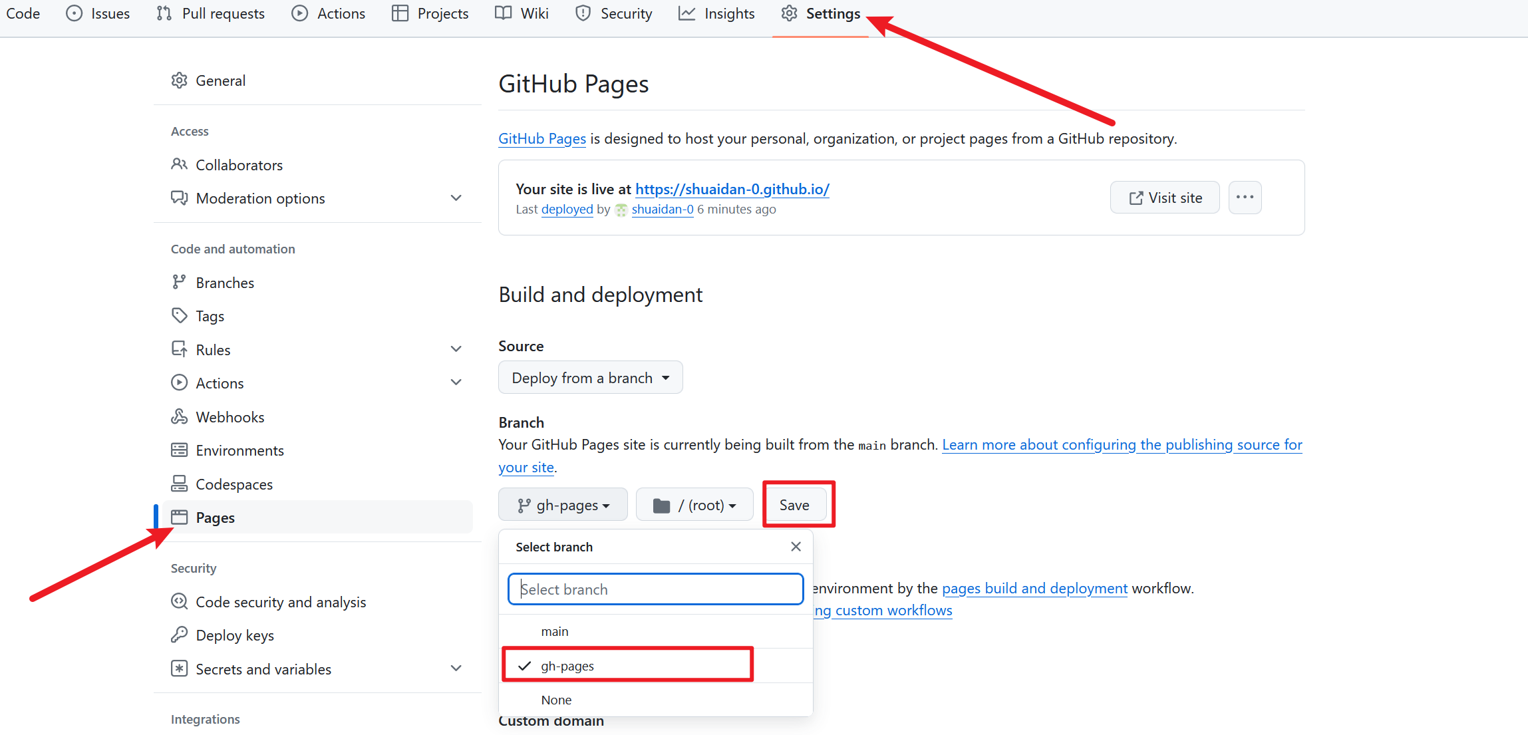This screenshot has width=1528, height=735.
Task: View the Insights tab
Action: click(x=716, y=14)
